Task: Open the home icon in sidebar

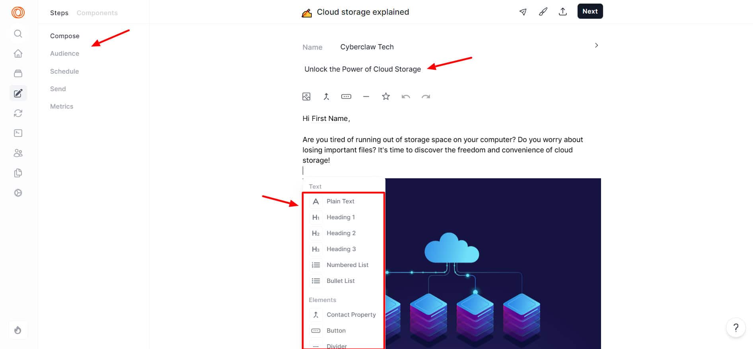Action: point(18,54)
